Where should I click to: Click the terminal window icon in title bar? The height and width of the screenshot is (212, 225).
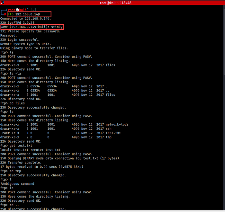point(3,3)
